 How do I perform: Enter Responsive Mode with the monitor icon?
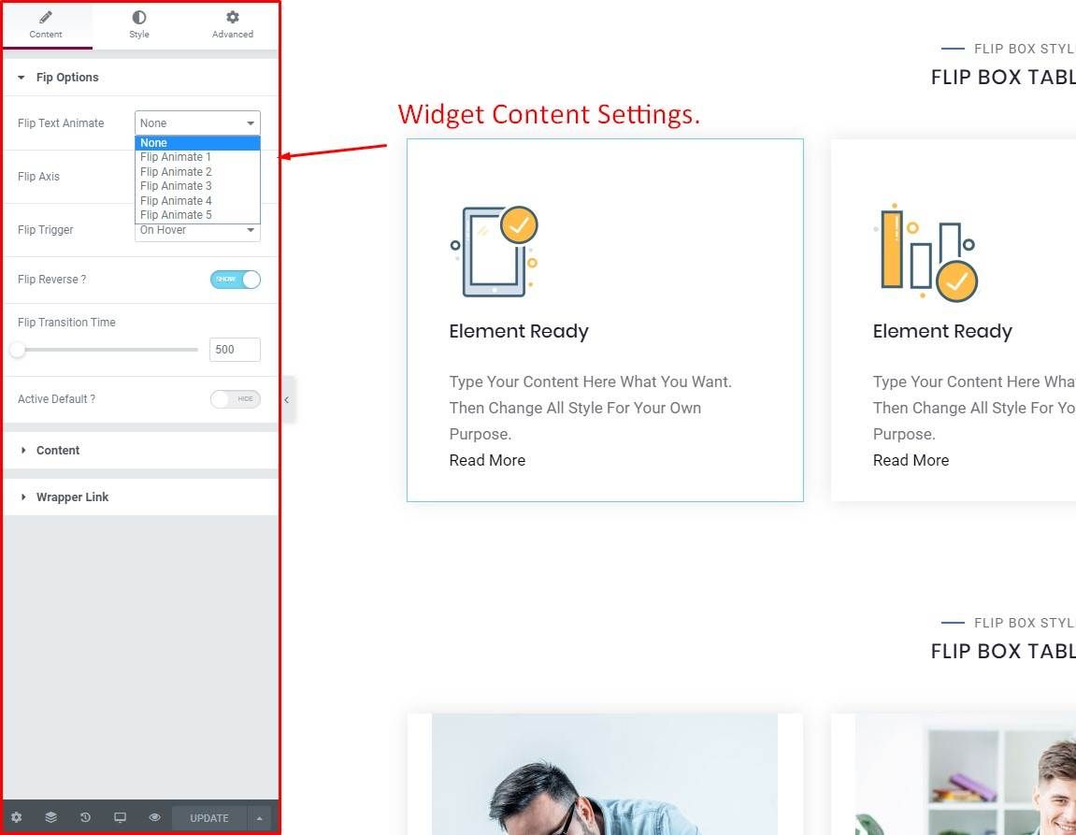[x=120, y=816]
